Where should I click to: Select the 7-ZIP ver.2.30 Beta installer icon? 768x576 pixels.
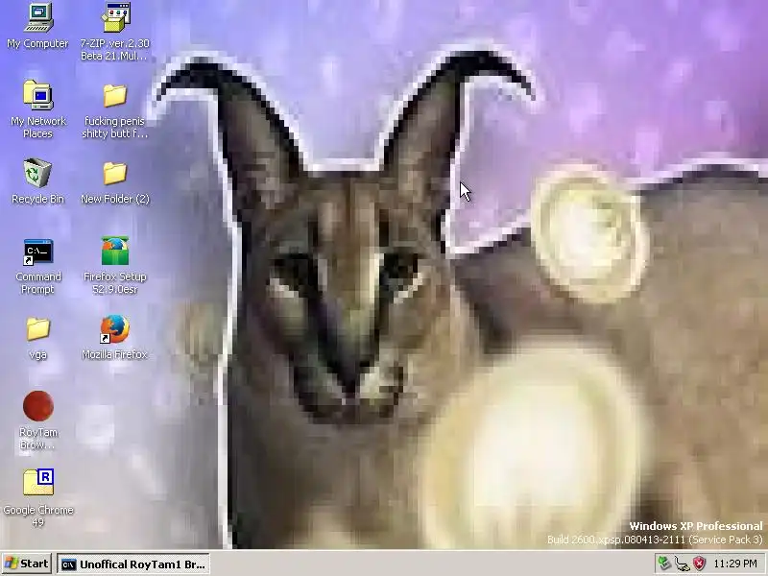coord(115,17)
